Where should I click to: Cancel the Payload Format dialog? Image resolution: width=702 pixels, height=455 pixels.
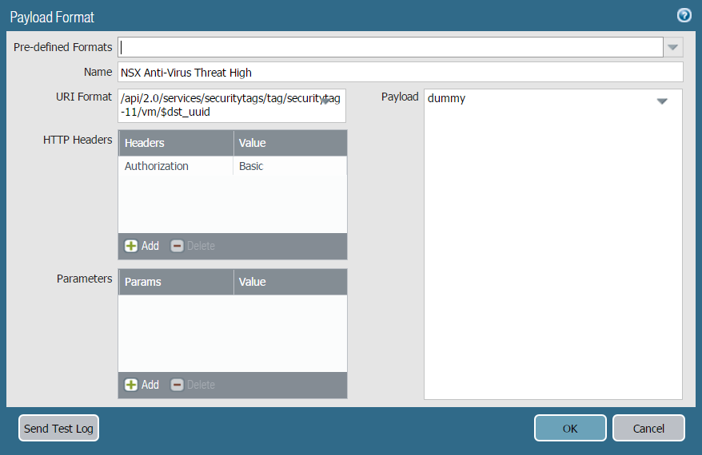point(648,428)
